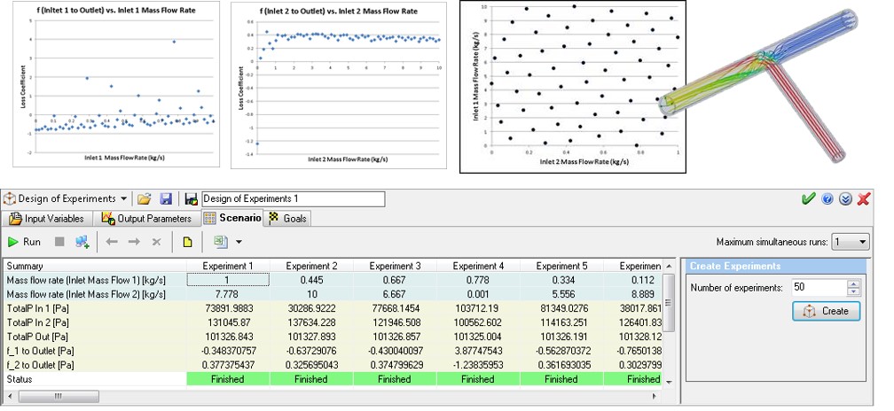
Task: Click the Summary header cell
Action: (x=95, y=266)
